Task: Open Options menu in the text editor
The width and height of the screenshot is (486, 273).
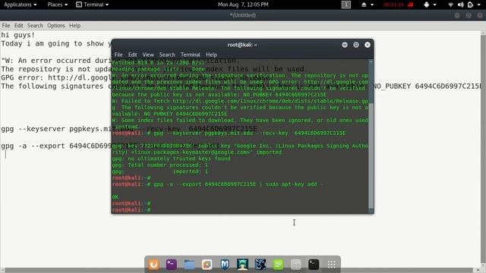Action: 56,26
